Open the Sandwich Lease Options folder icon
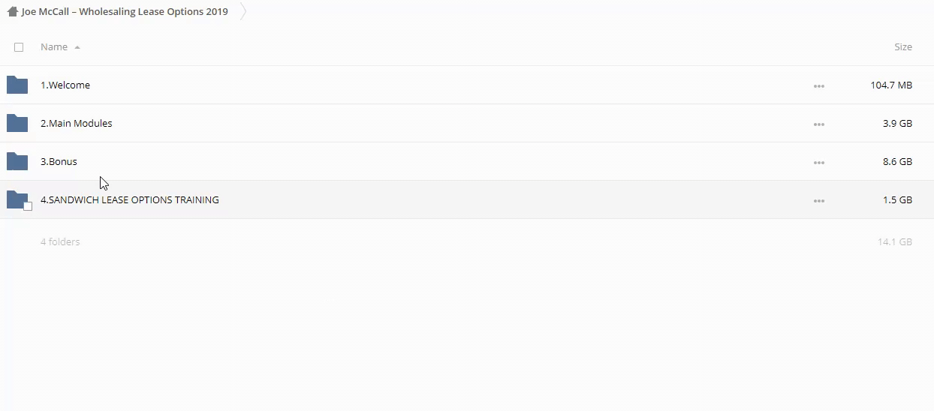This screenshot has height=411, width=934. (x=16, y=199)
